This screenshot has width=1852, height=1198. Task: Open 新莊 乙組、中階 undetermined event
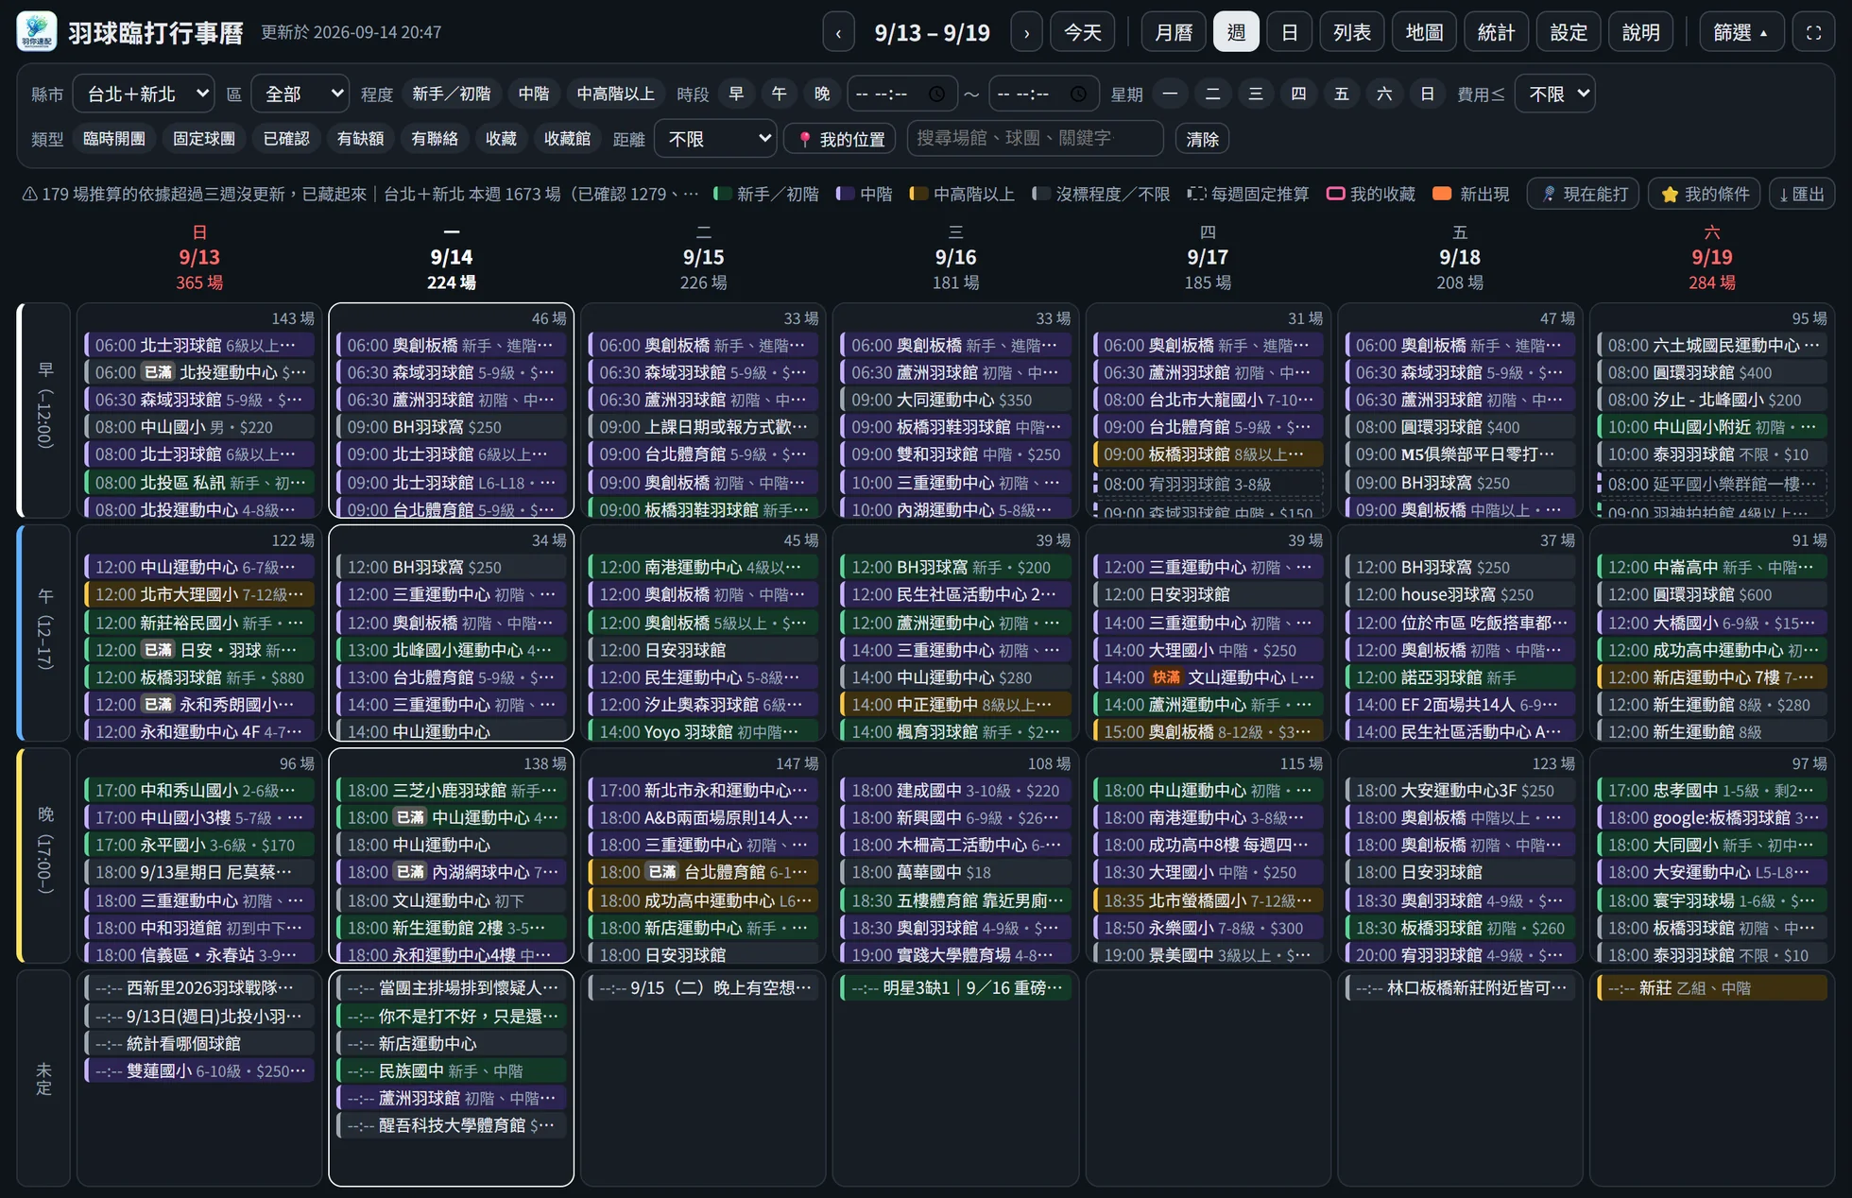[1711, 988]
